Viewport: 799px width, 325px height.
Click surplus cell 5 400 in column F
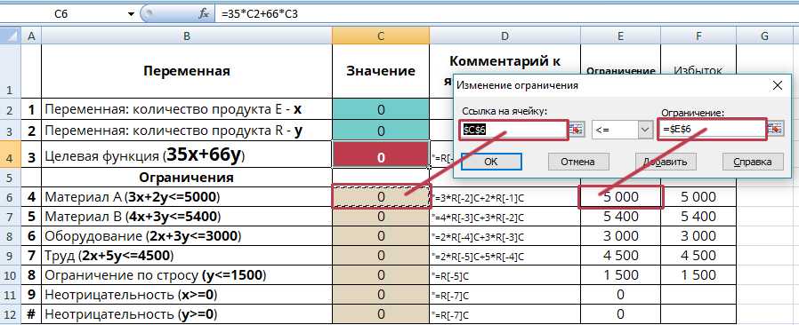[698, 217]
